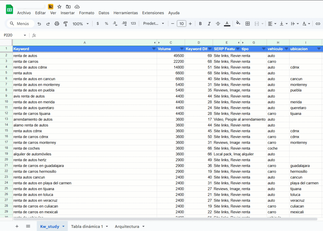Open the font family dropdown
Screen dimensions: 323x231
154,24
